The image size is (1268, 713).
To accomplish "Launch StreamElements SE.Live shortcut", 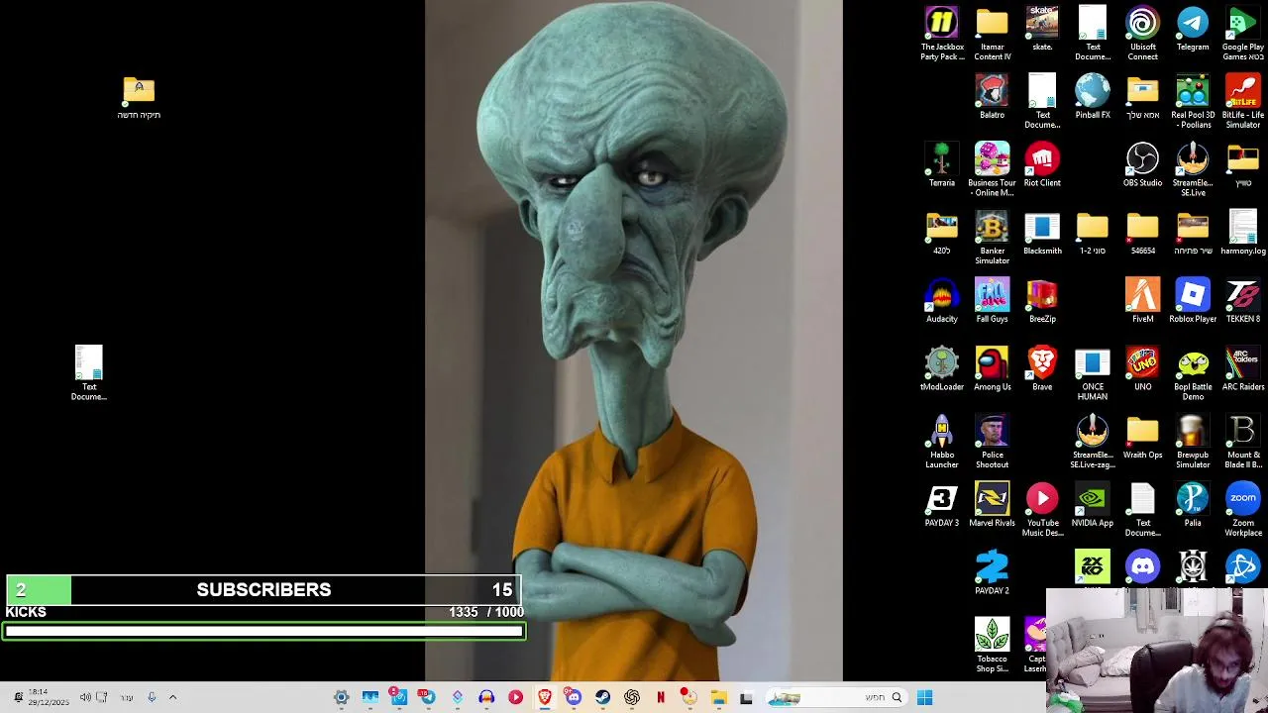I will coord(1193,169).
